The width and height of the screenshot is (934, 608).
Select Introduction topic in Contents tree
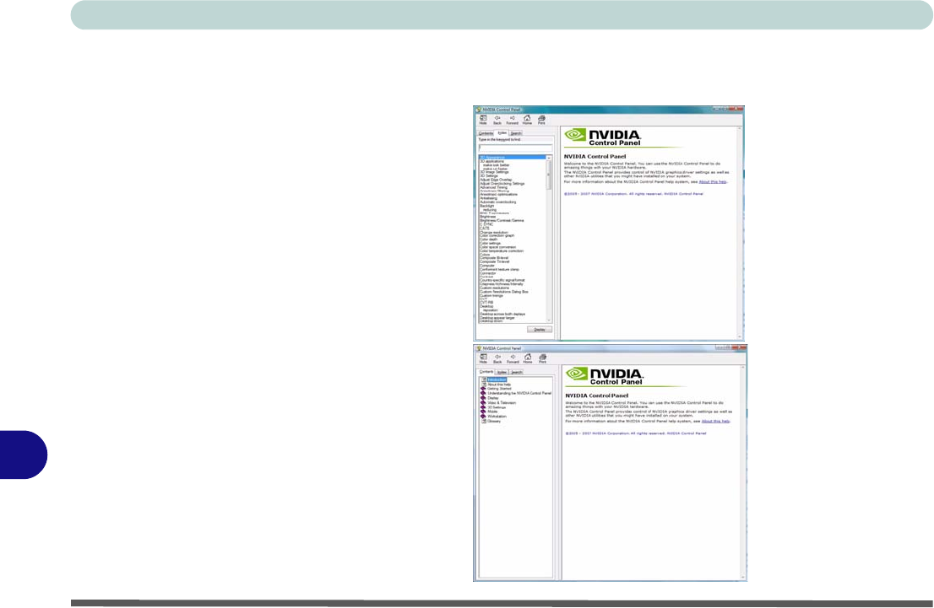(x=497, y=379)
